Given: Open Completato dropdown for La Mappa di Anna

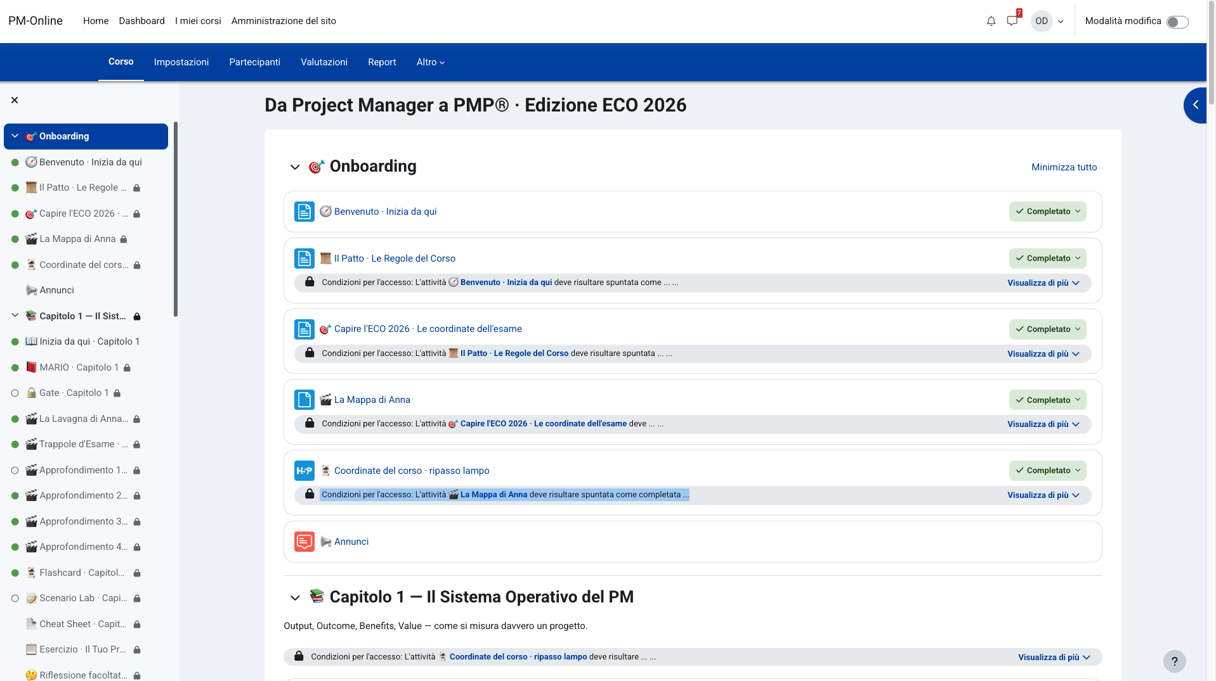Looking at the screenshot, I should point(1048,400).
